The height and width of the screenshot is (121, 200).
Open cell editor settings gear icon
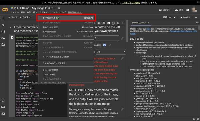(x=109, y=23)
